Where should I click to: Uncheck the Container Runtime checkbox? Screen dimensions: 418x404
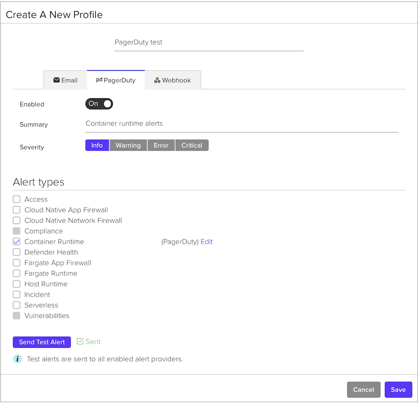(17, 241)
